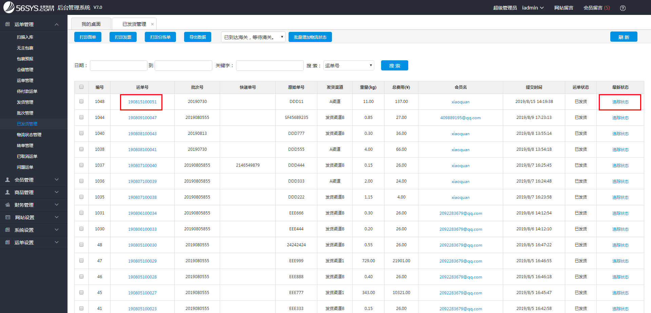Click the 财务管理 finance icon

(7, 205)
